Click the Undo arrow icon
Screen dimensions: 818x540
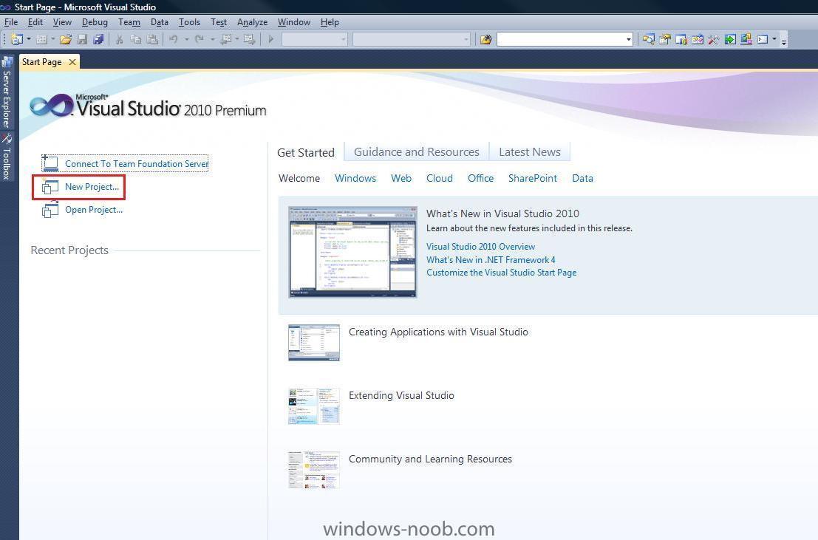[174, 39]
